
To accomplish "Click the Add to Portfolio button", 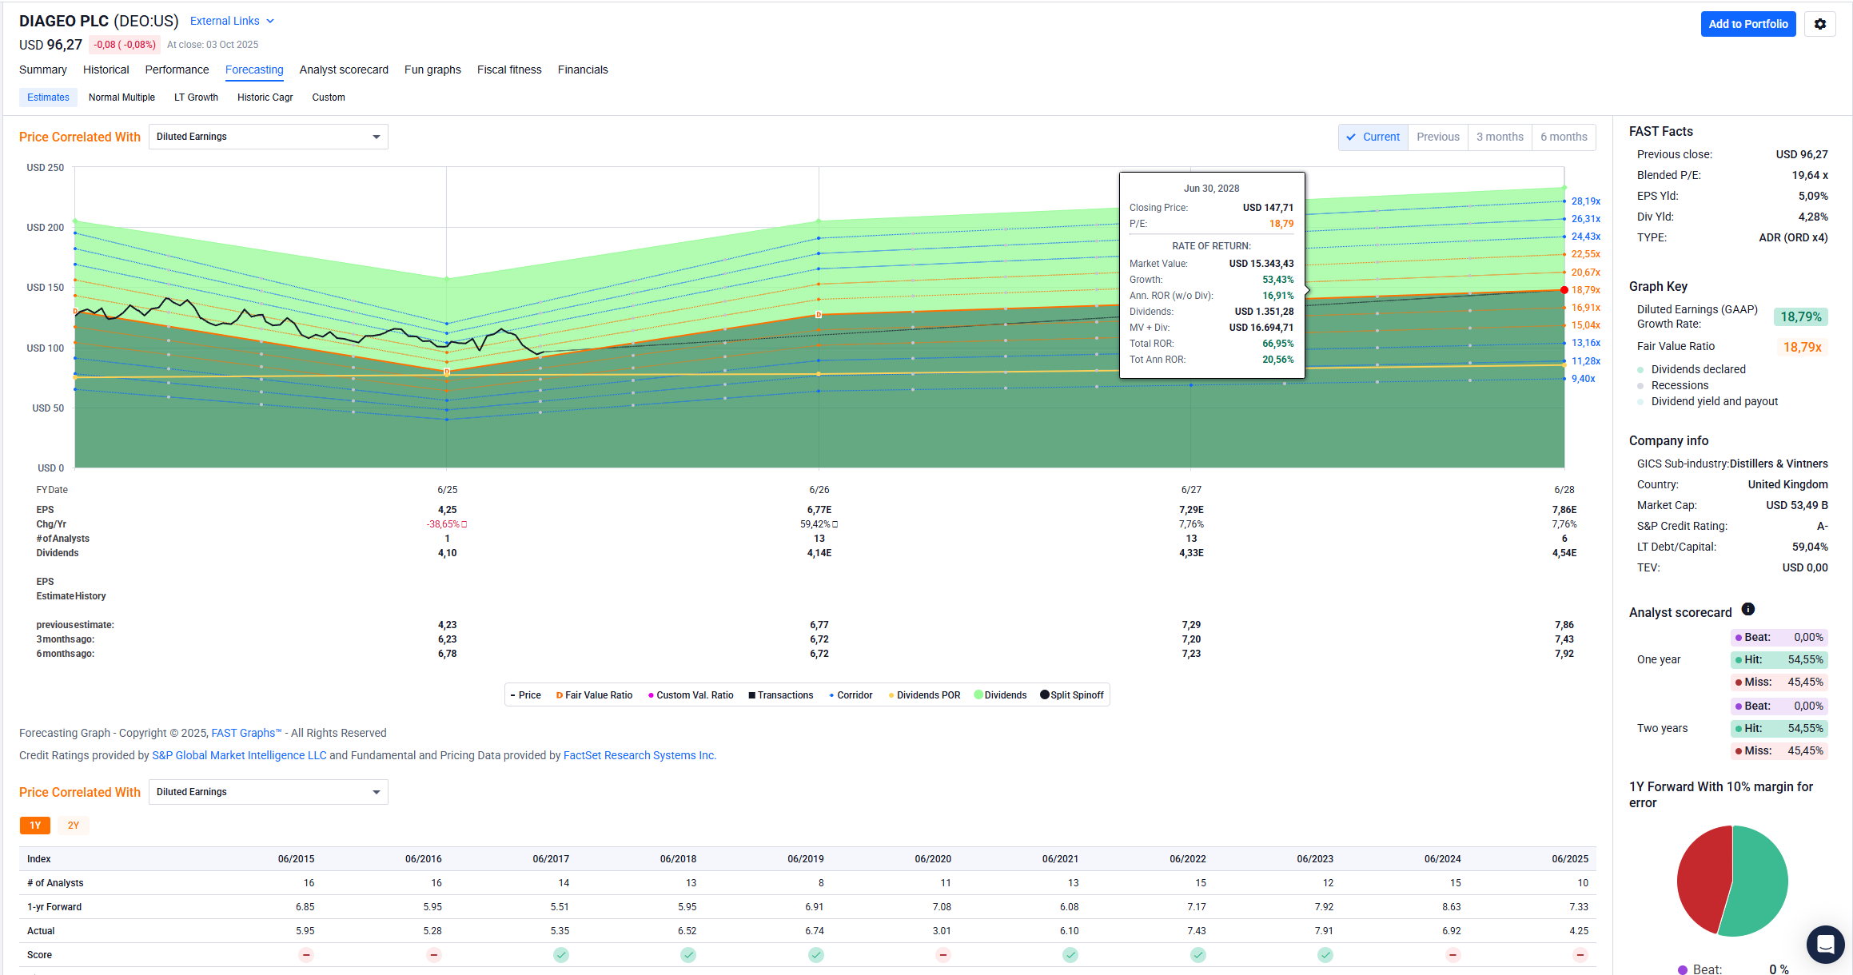I will coord(1747,24).
